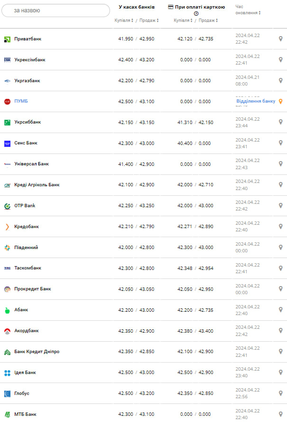
Task: Click the Ідея Банк blue dots logo
Action: (x=7, y=373)
